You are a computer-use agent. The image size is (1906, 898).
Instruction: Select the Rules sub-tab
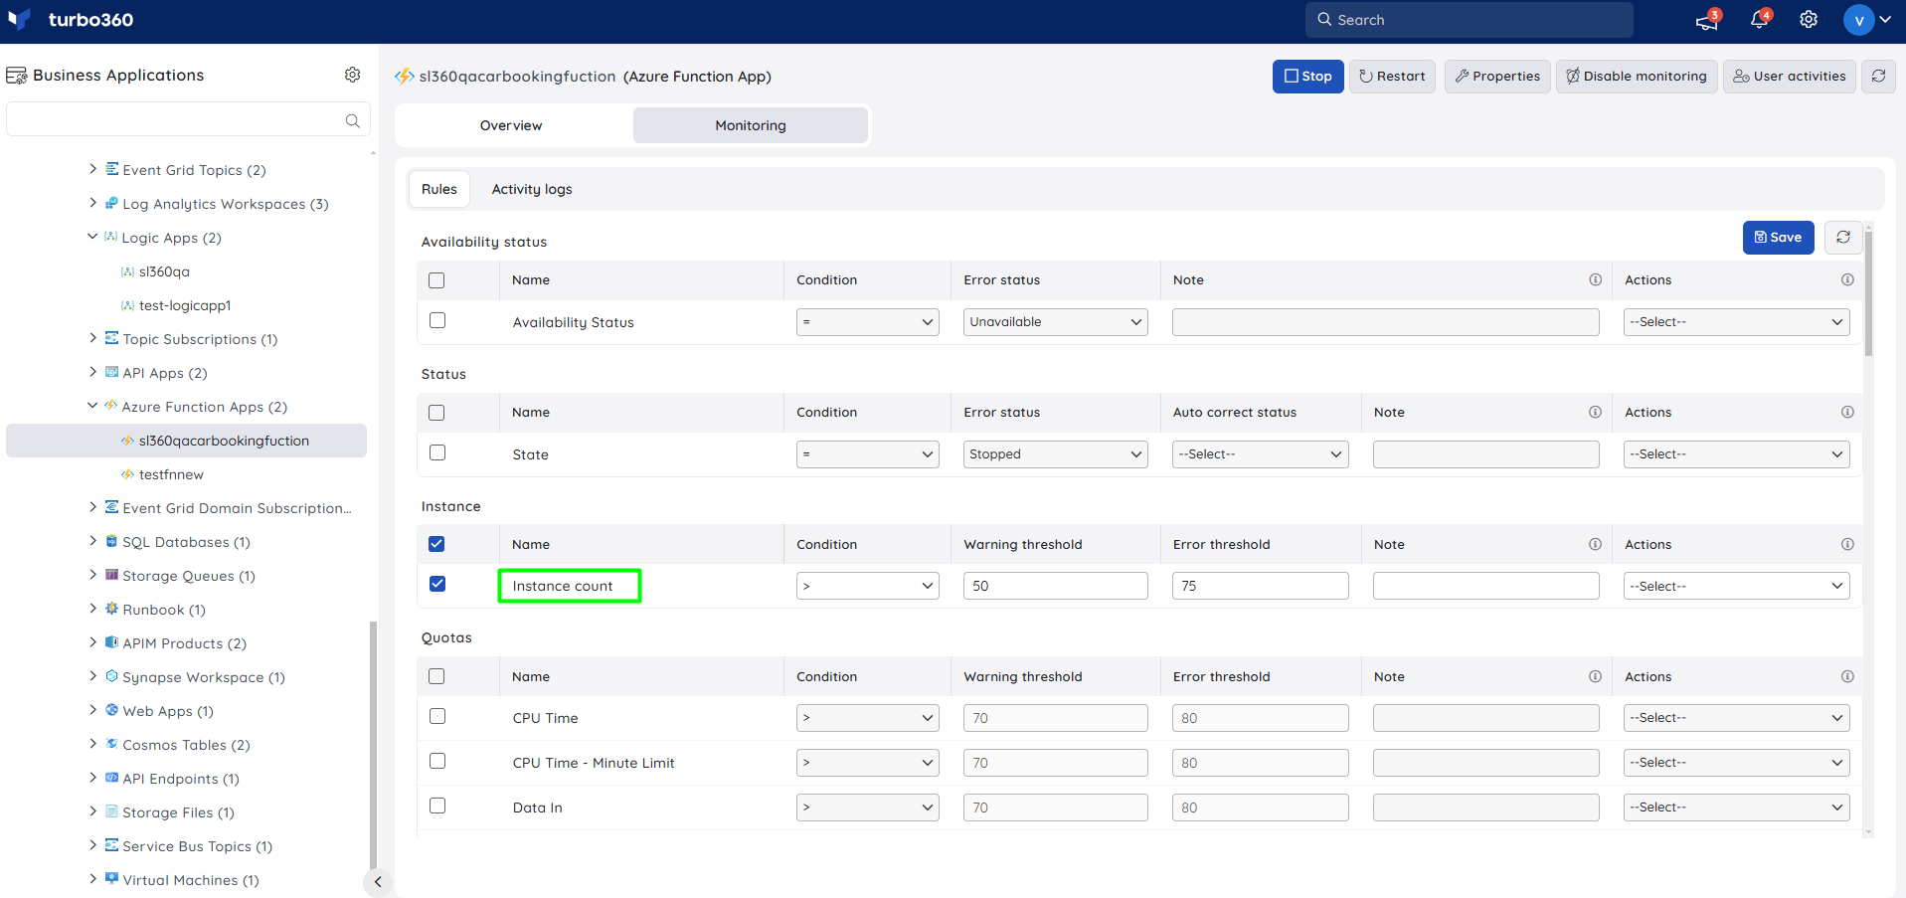[x=439, y=189]
